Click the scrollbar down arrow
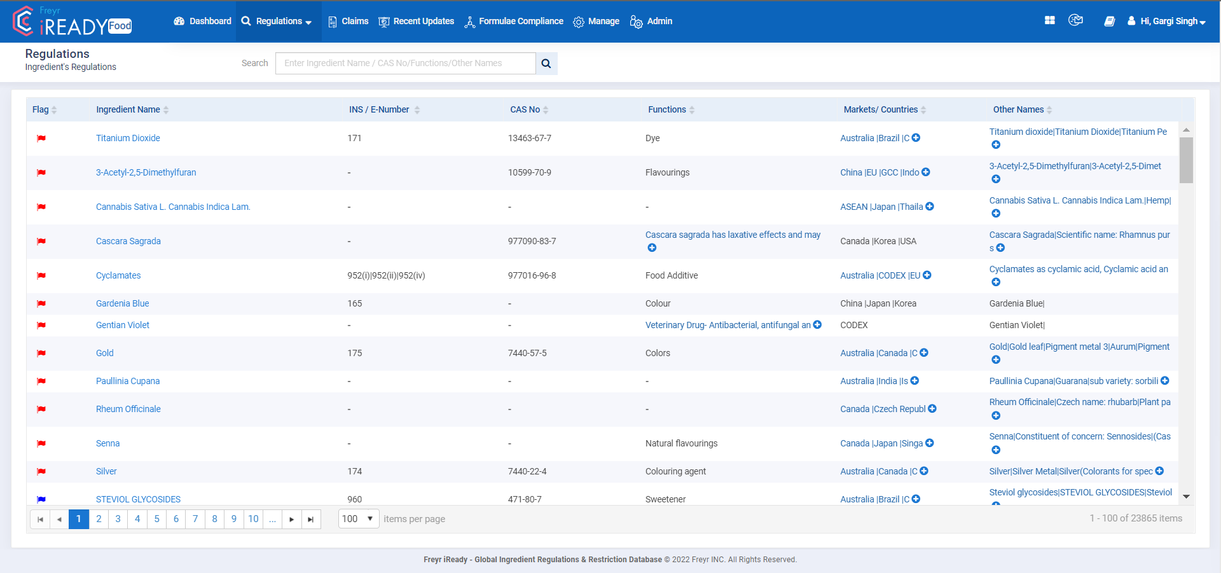 [x=1187, y=497]
